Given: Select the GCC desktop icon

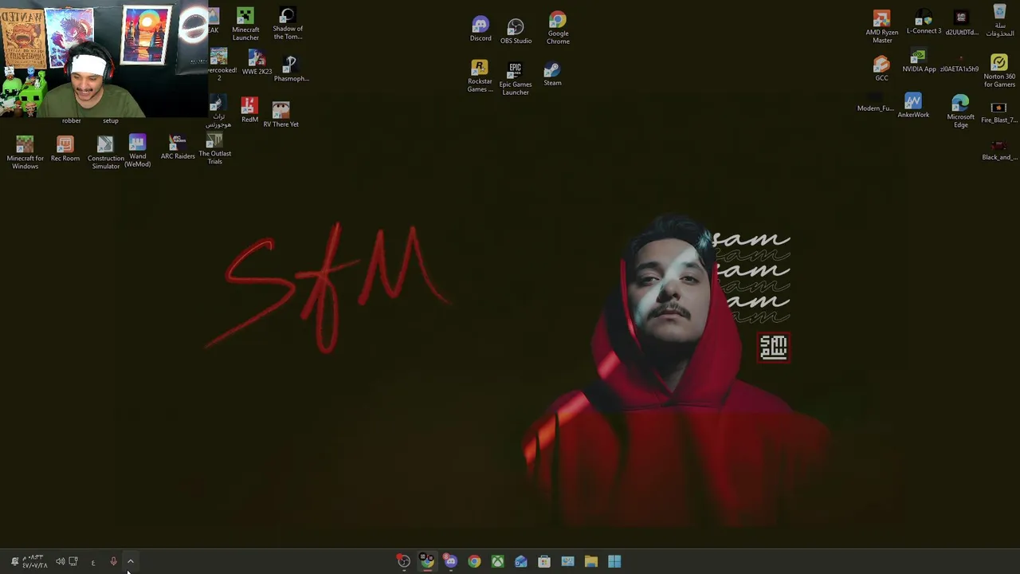Looking at the screenshot, I should [881, 69].
